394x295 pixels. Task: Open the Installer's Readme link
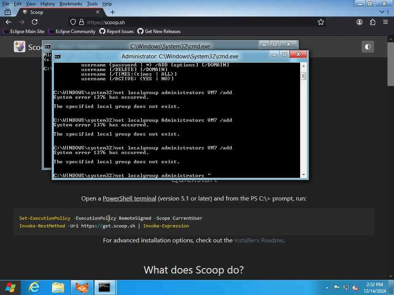pyautogui.click(x=259, y=240)
